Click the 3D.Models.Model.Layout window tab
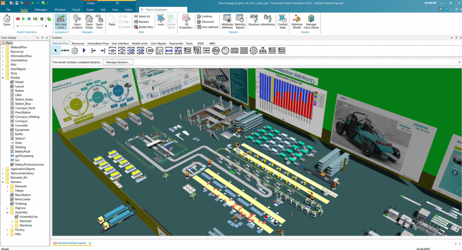462x250 pixels. click(69, 243)
